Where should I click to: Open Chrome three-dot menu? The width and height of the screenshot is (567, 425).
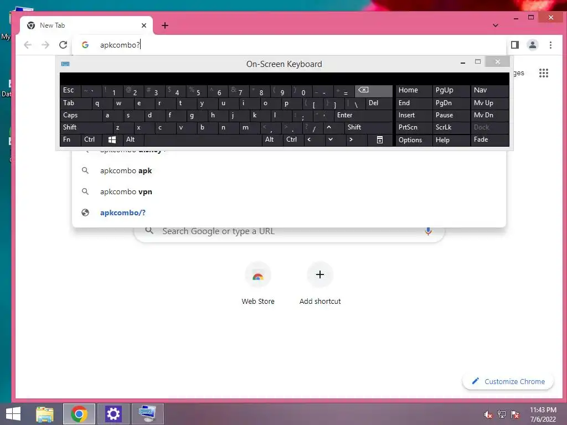coord(550,45)
